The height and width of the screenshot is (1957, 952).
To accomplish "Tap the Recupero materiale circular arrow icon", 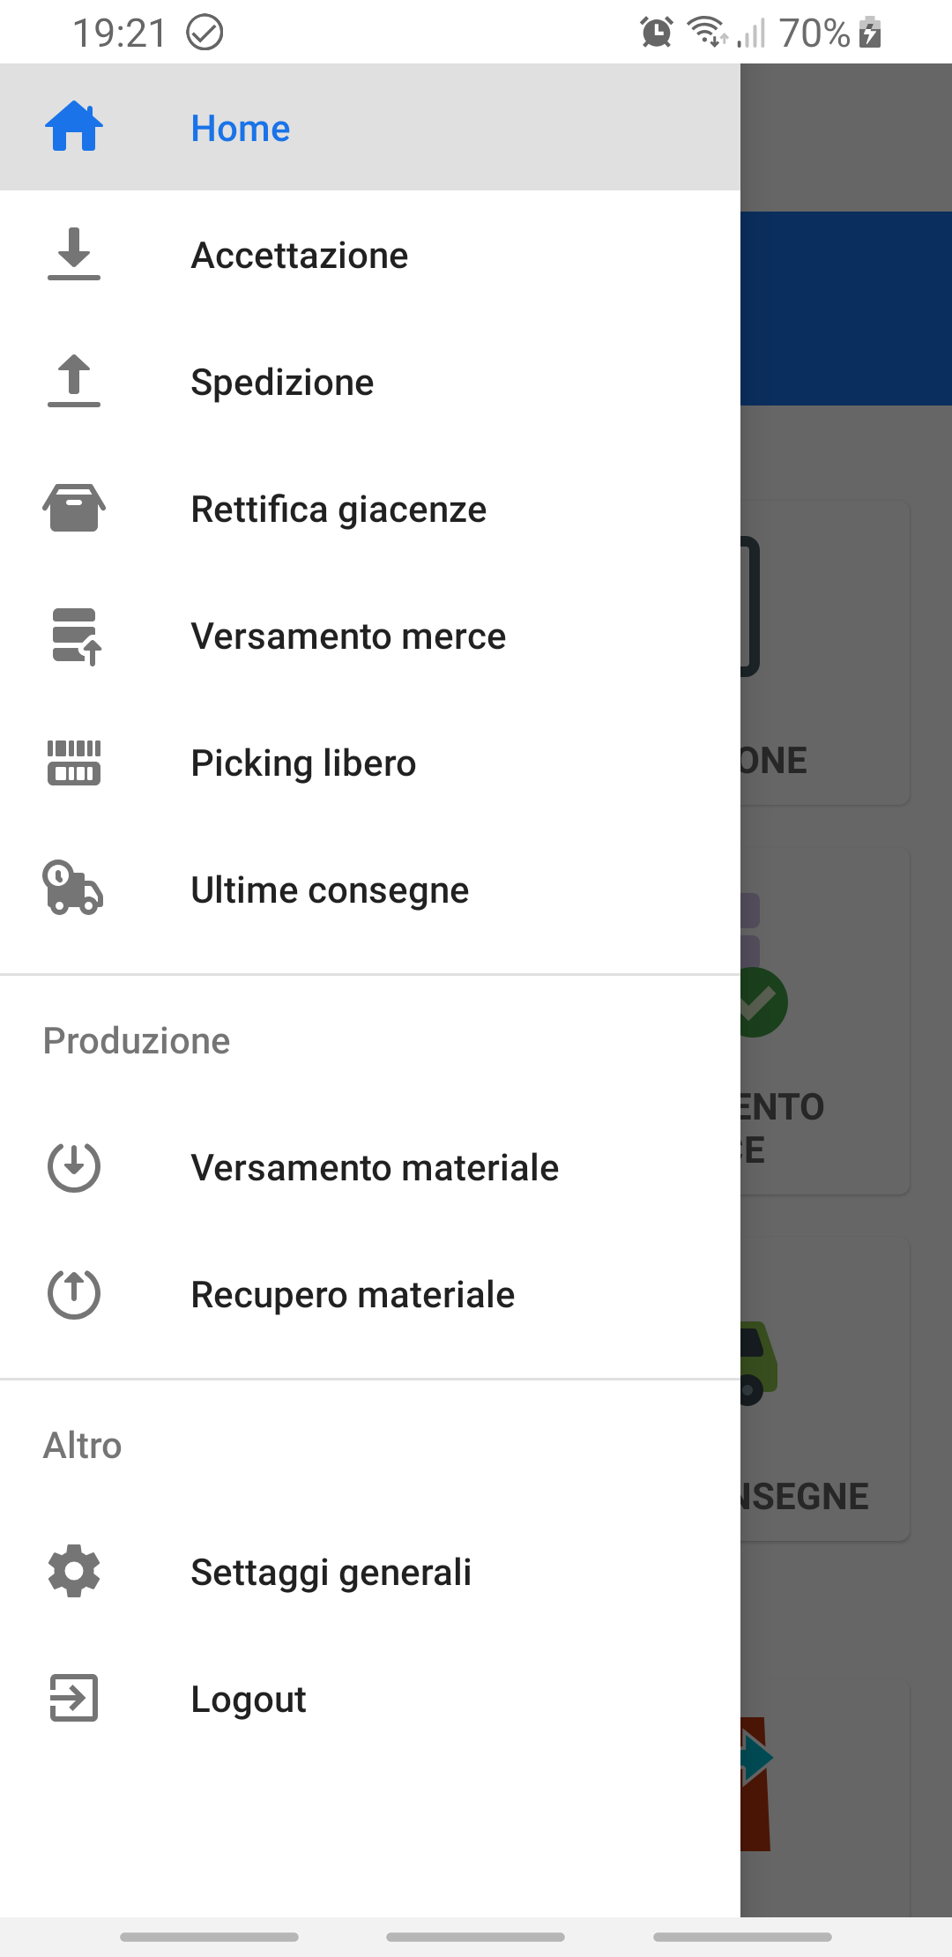I will pos(74,1294).
